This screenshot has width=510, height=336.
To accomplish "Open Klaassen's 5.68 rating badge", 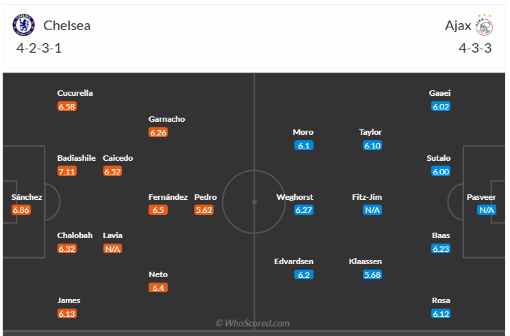I will click(x=372, y=275).
